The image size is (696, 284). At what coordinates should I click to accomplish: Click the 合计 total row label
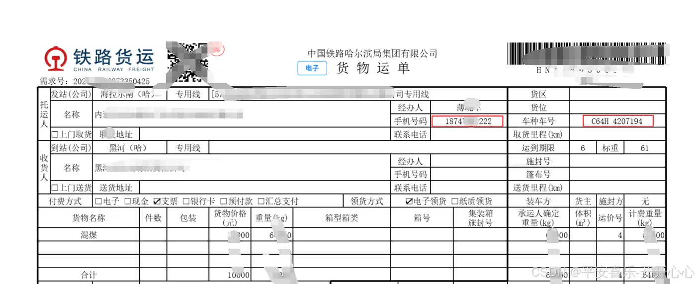pos(89,275)
